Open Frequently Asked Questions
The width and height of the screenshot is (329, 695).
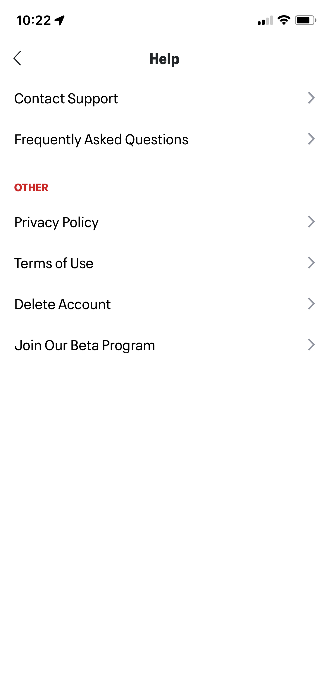(101, 140)
